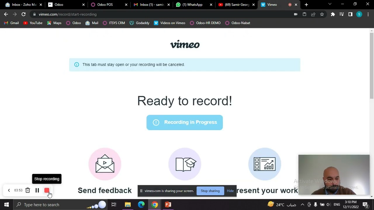Delete the recording via the trash icon
The height and width of the screenshot is (210, 374).
click(27, 190)
